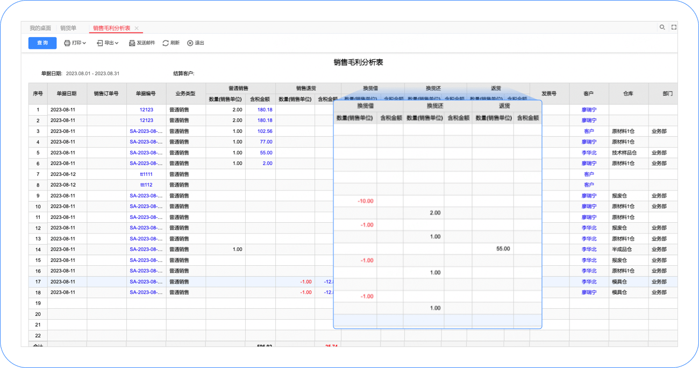Expand the 打印 dropdown arrow

click(x=84, y=43)
